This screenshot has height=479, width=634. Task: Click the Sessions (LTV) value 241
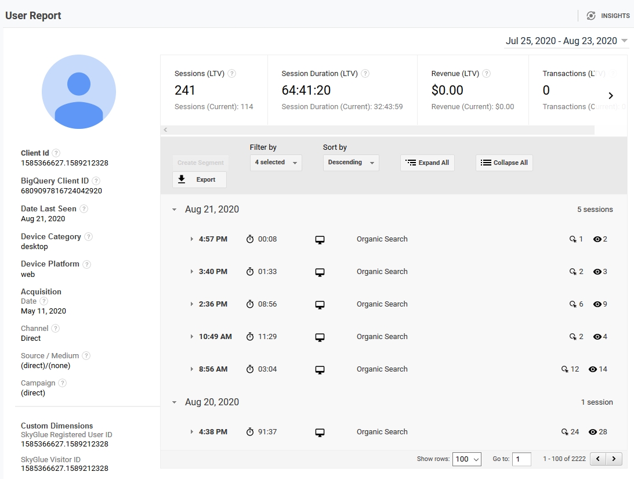point(185,90)
